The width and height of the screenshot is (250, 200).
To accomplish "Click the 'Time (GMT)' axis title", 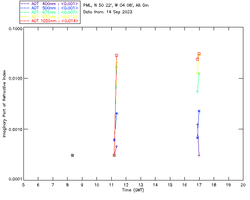I will pyautogui.click(x=133, y=190).
